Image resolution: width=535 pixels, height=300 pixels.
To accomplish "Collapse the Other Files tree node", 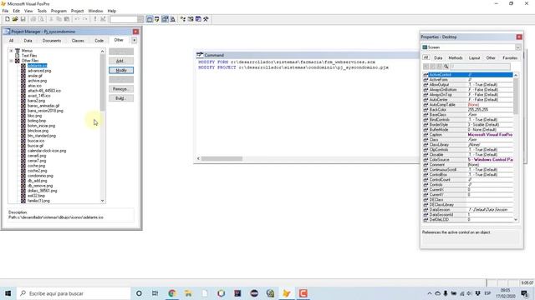I will tap(11, 61).
